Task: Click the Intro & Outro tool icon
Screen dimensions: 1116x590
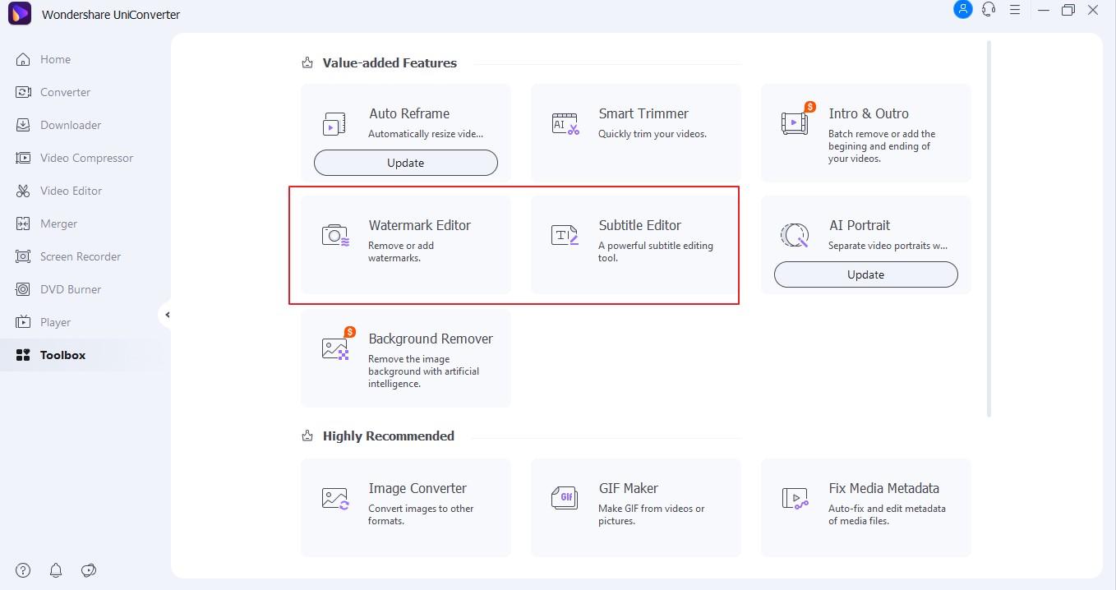Action: pyautogui.click(x=795, y=122)
